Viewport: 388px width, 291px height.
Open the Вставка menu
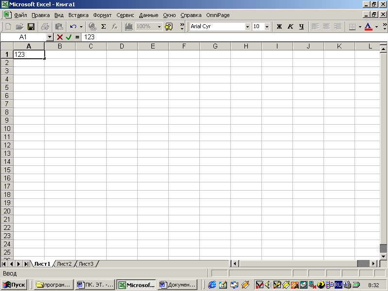tap(78, 15)
